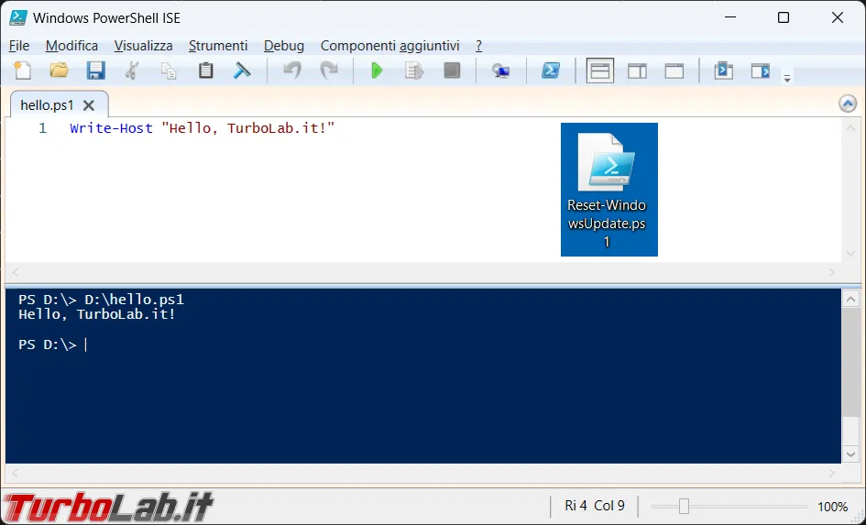Viewport: 866px width, 525px height.
Task: Click the Run Selection icon
Action: tap(413, 71)
